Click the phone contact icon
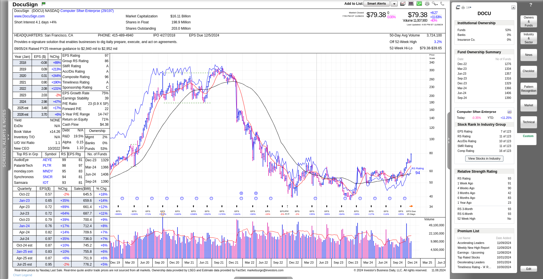 pyautogui.click(x=442, y=4)
